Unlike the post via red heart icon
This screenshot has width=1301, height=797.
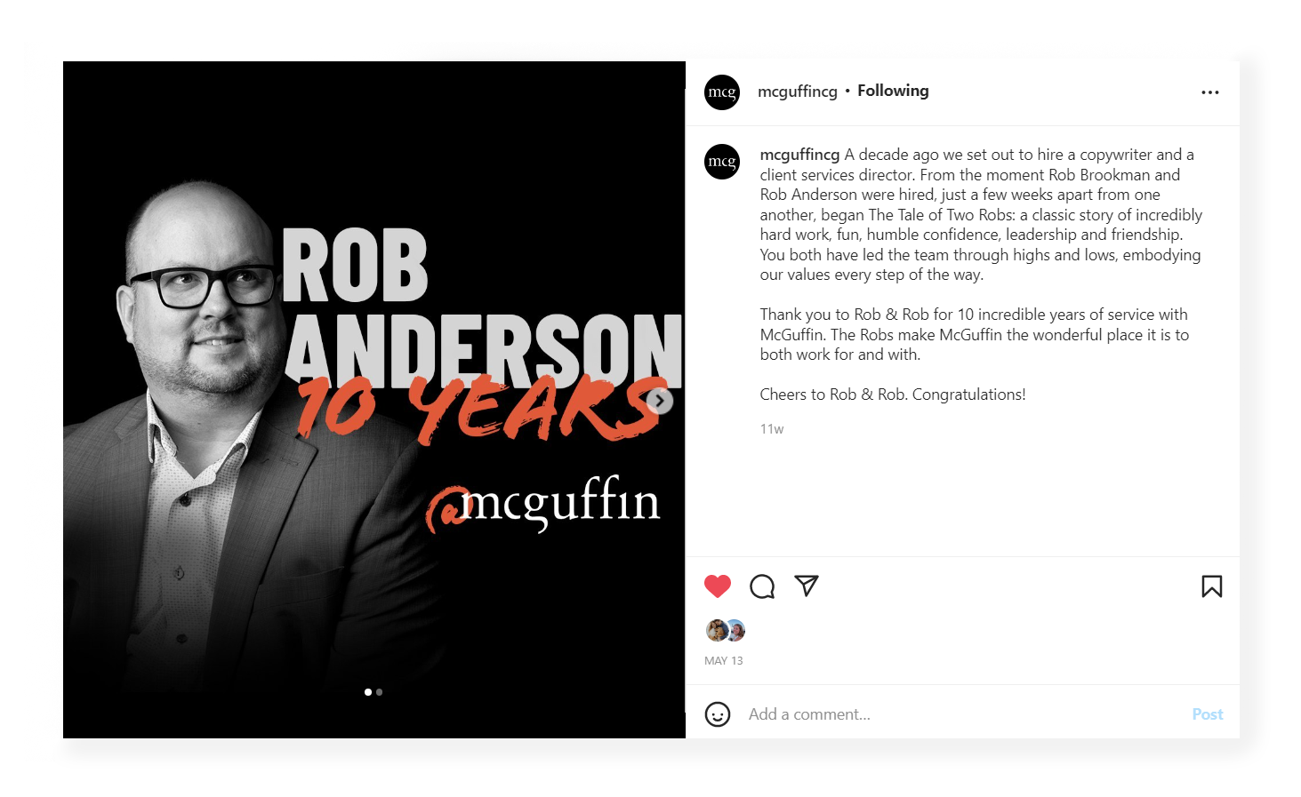[x=717, y=586]
